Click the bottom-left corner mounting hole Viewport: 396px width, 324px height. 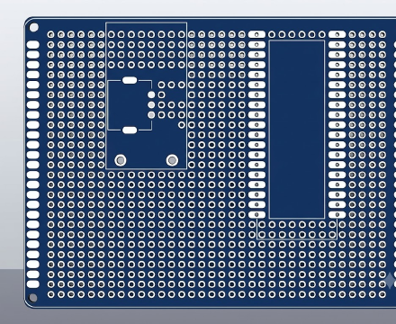pos(32,298)
